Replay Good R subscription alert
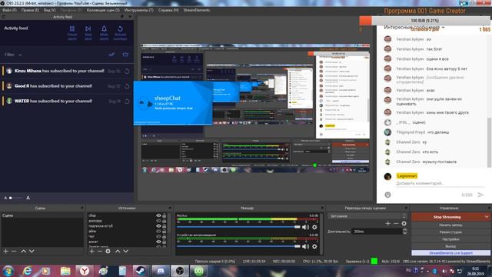492x277 pixels. tap(127, 86)
